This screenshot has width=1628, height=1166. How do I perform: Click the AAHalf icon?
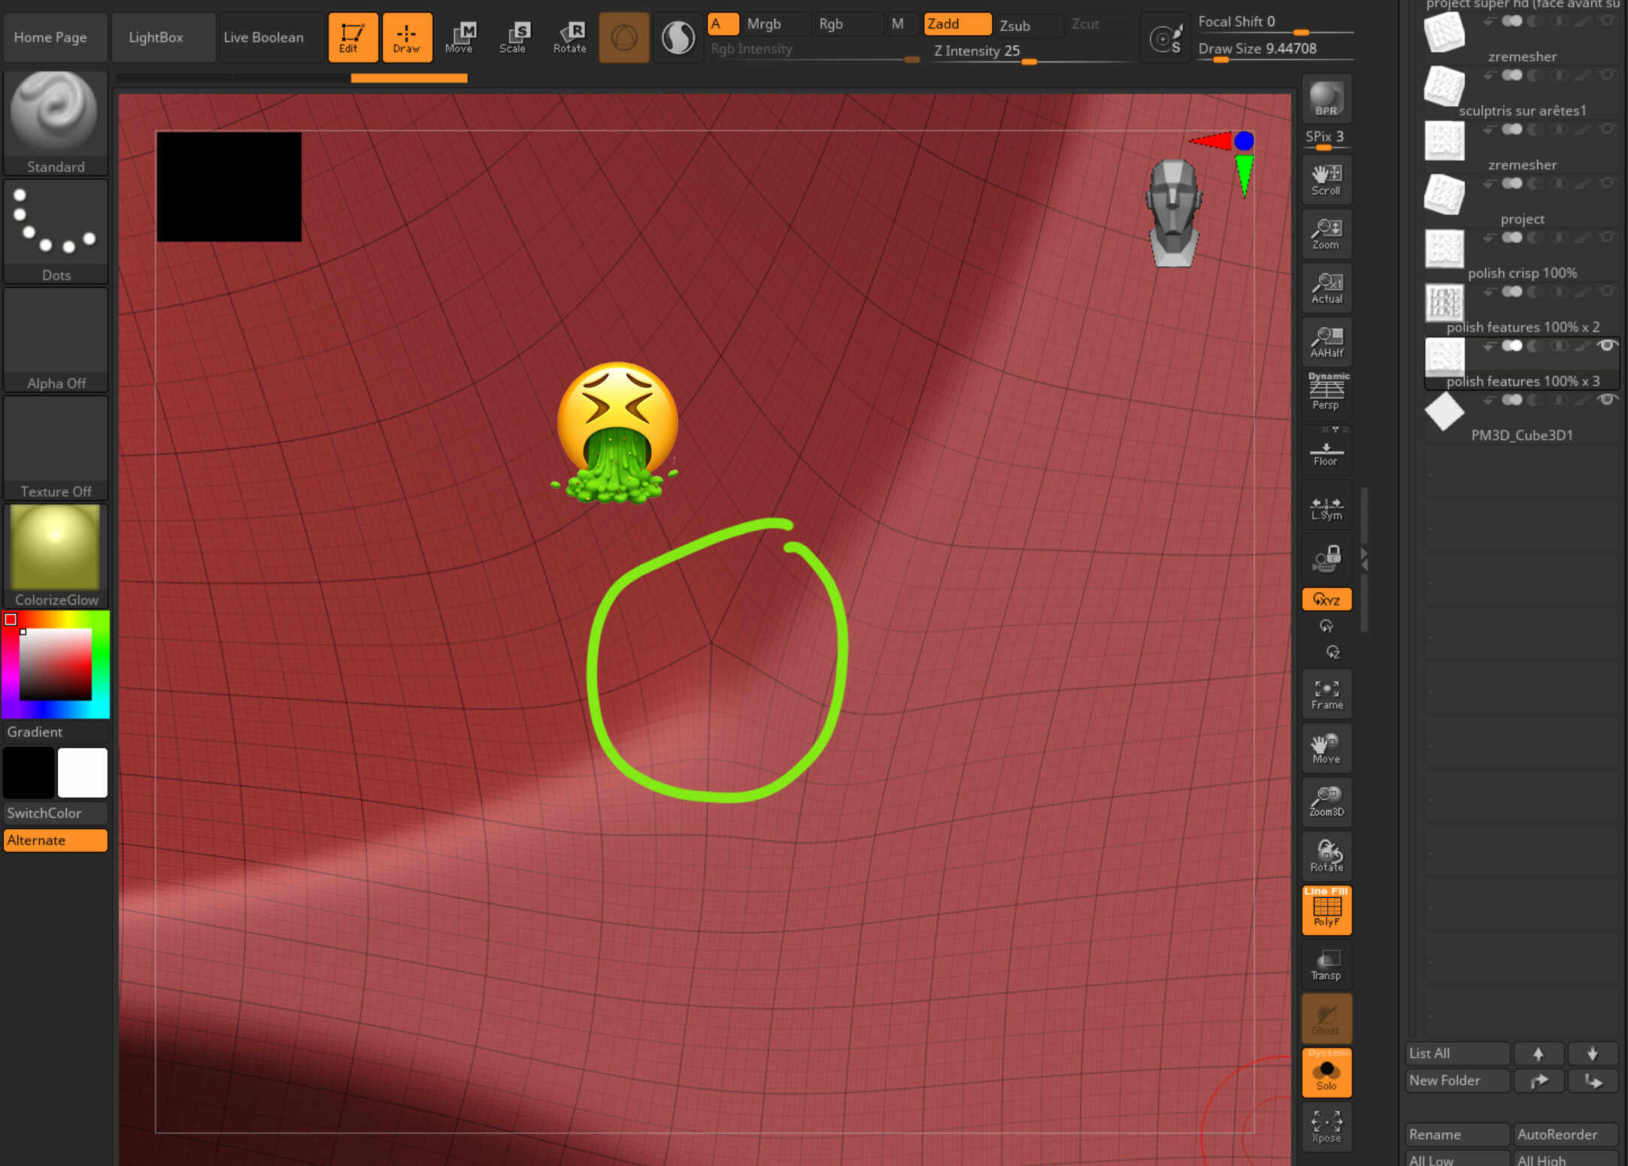pos(1326,342)
